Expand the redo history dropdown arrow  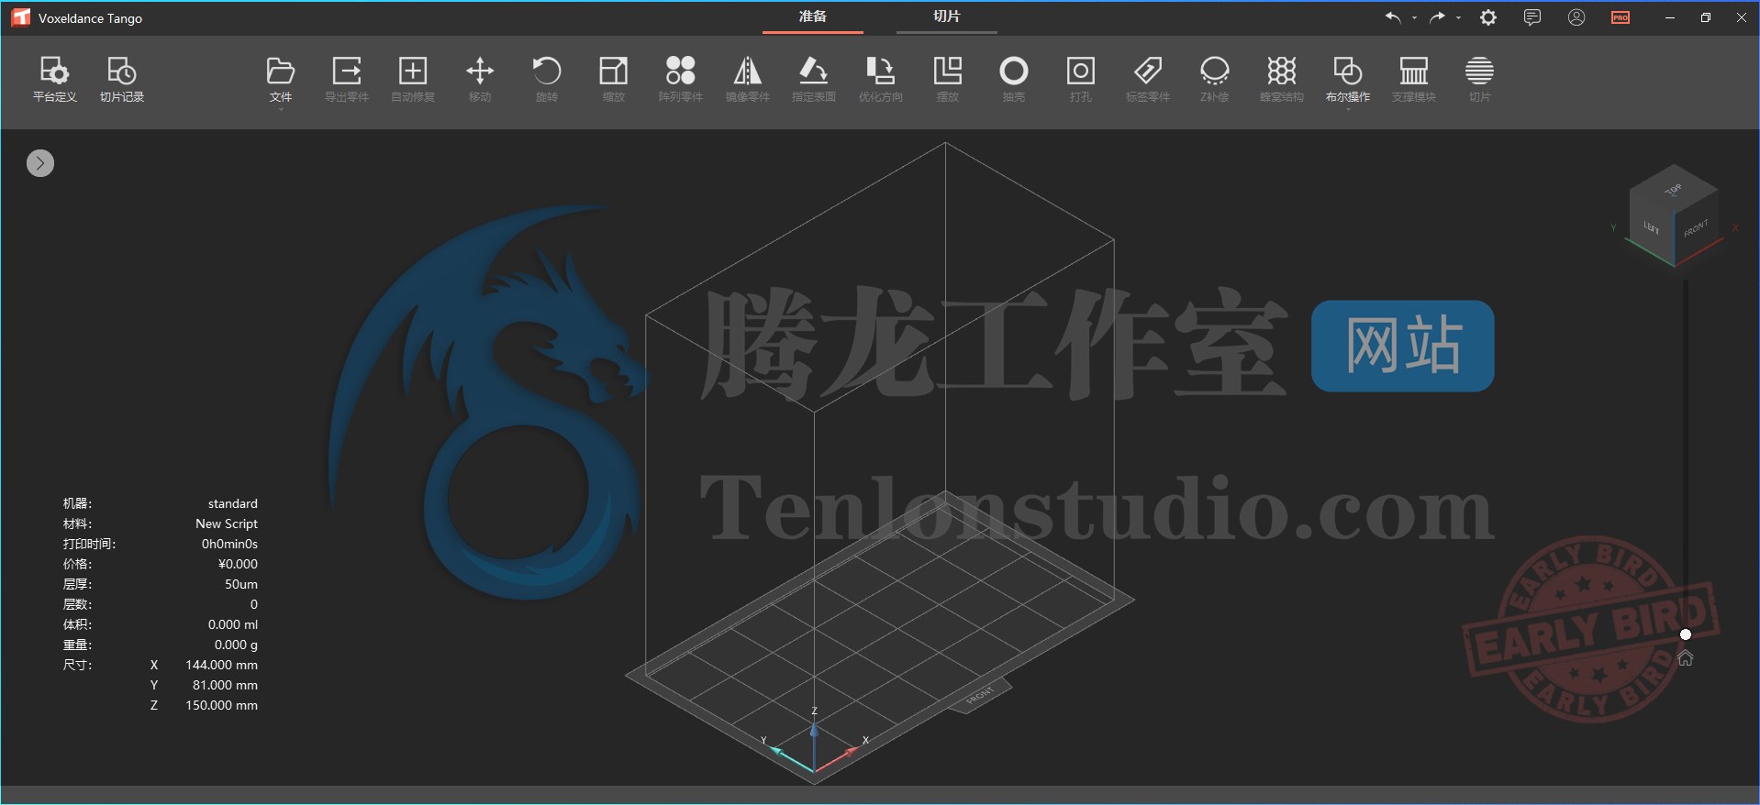(1458, 17)
